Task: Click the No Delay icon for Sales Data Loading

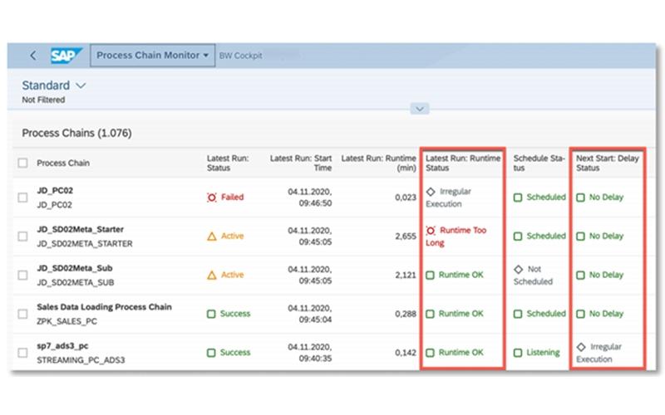Action: pyautogui.click(x=580, y=314)
